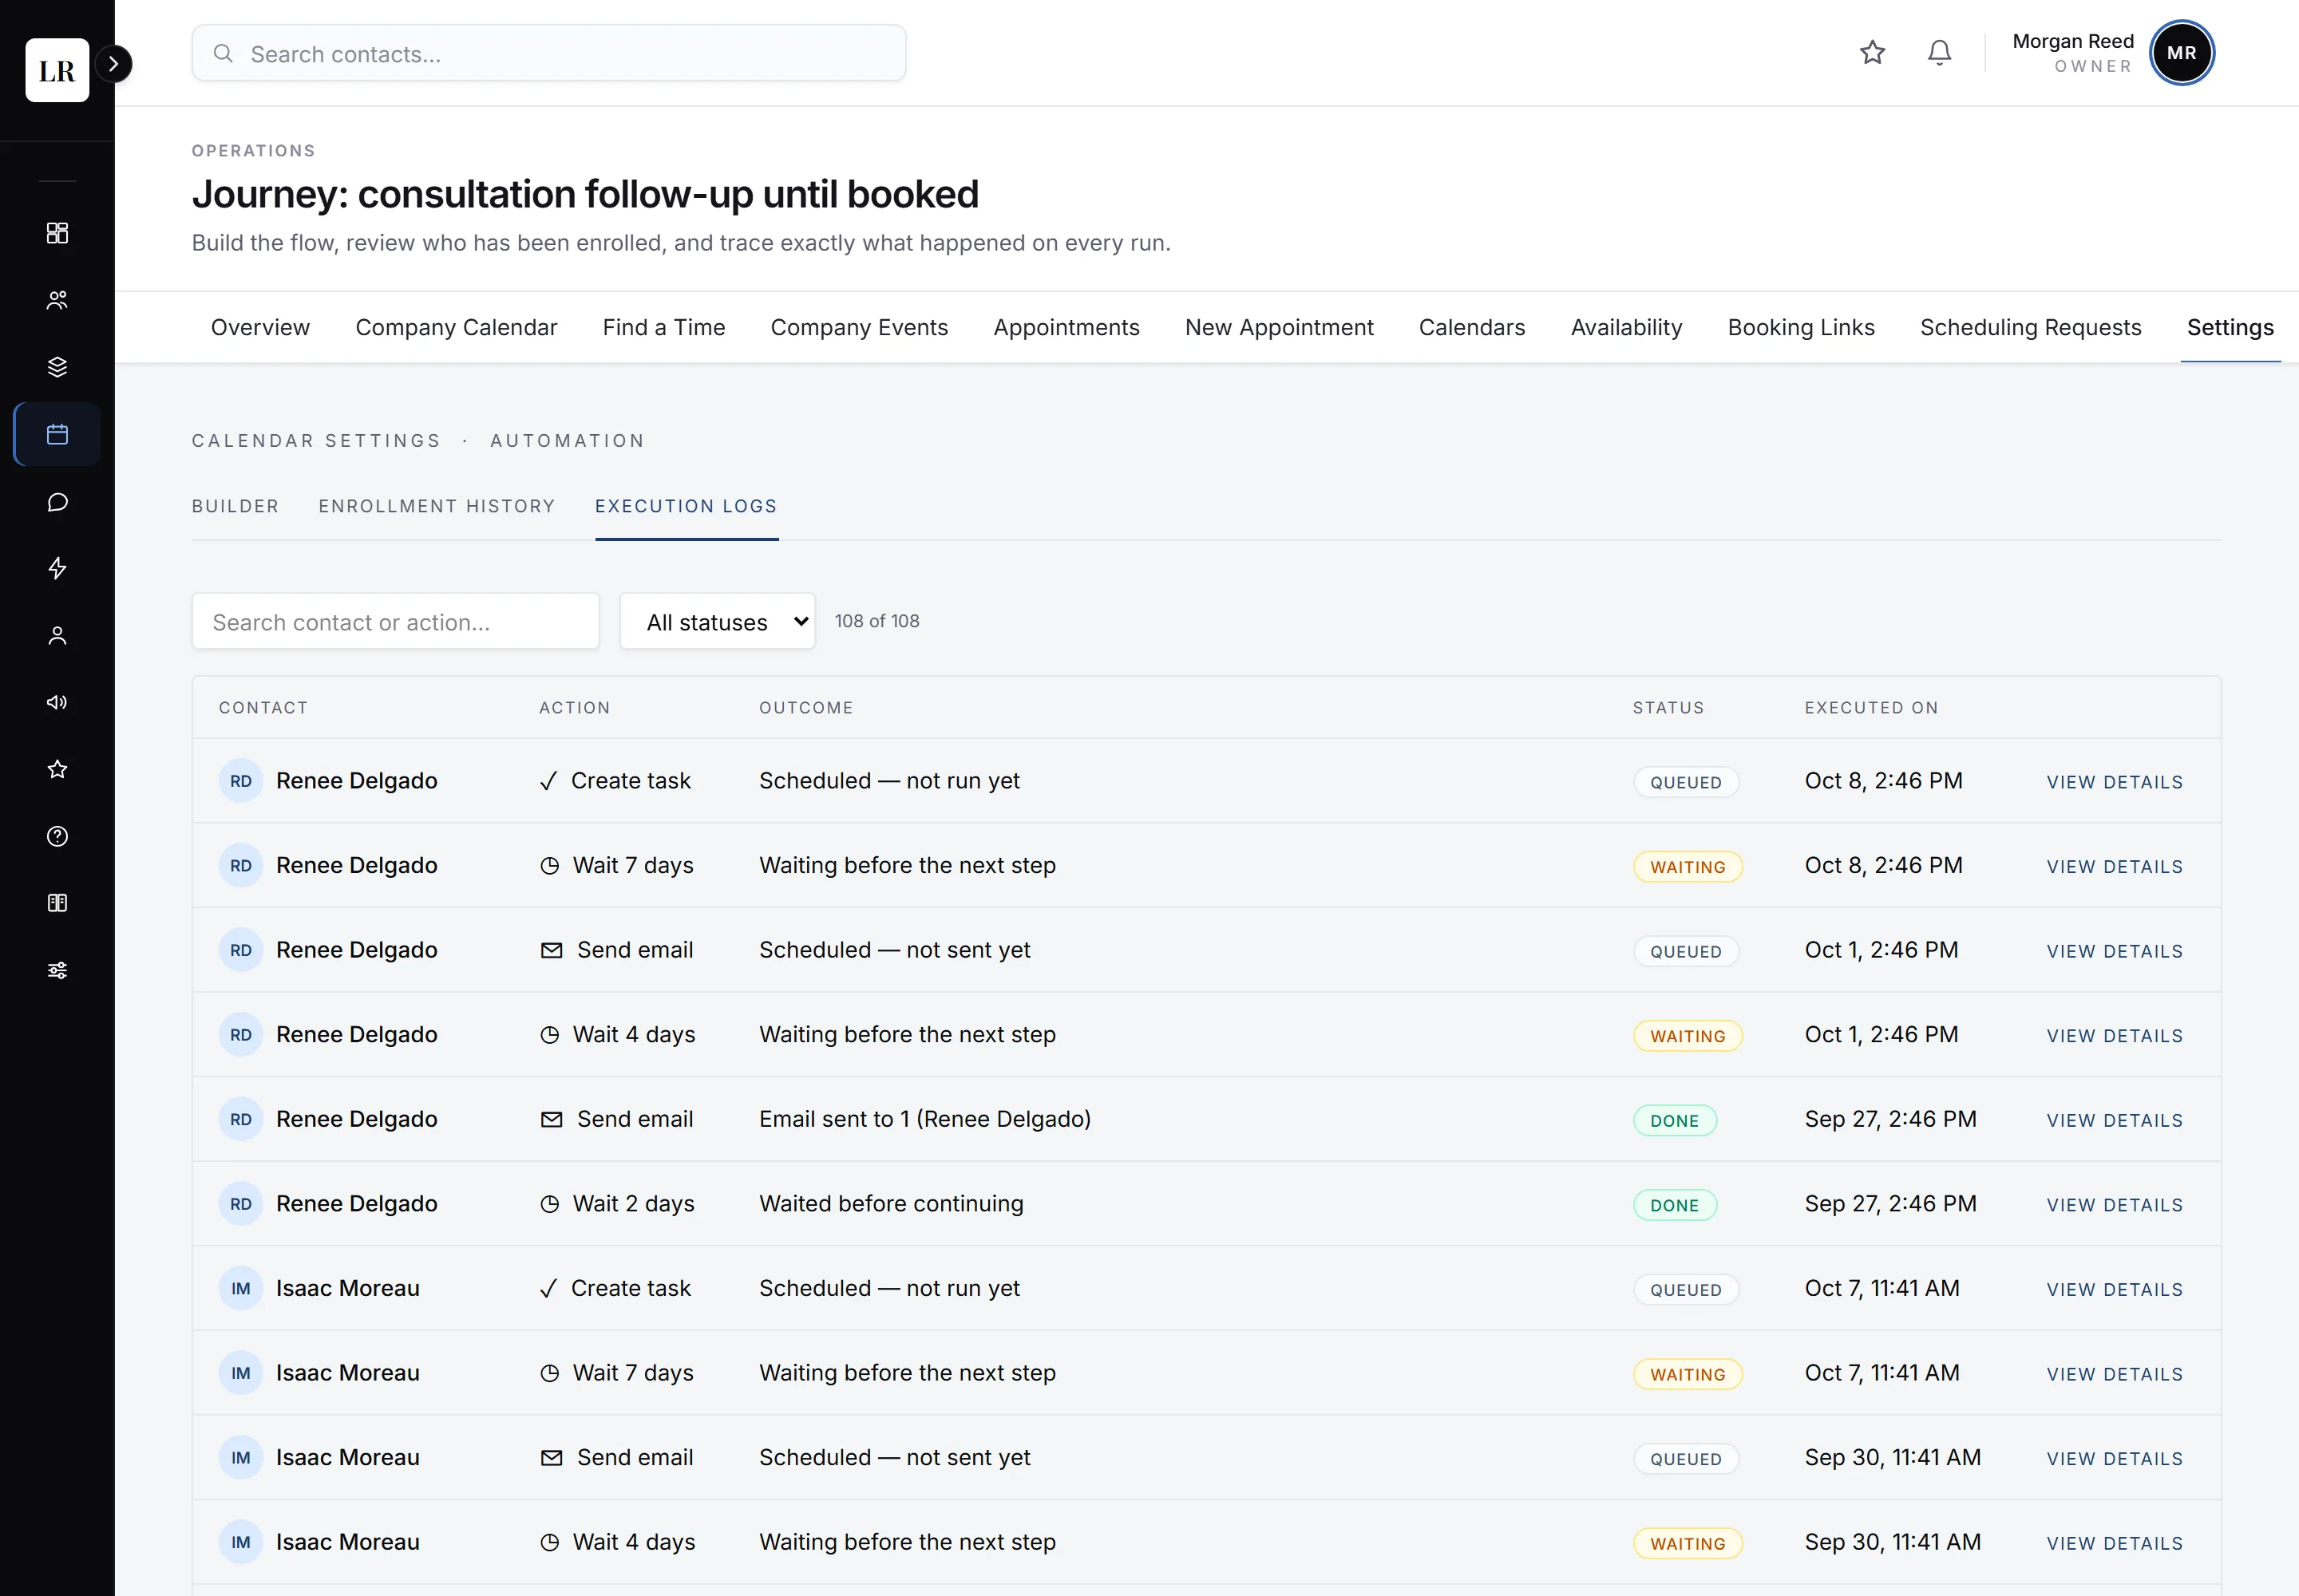Open the dashboard grid icon in sidebar

coord(57,233)
